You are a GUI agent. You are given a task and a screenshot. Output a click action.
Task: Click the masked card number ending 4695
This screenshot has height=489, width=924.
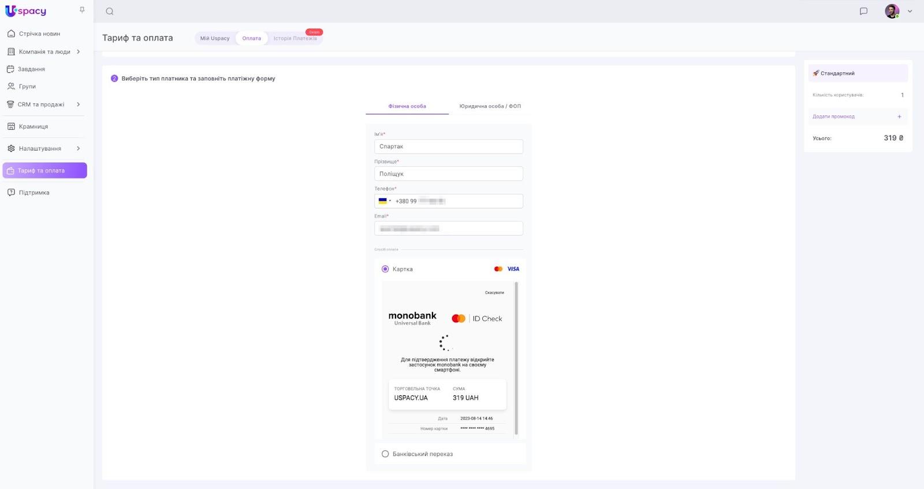(478, 428)
